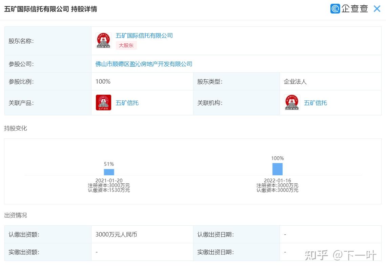Open 佛山市顺德区盈沁房地产开发有限公司 company link

[x=144, y=64]
